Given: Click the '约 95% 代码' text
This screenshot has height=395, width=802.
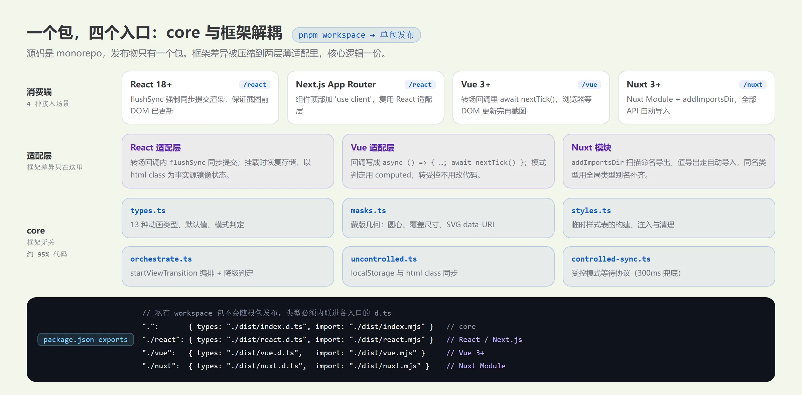Looking at the screenshot, I should (47, 254).
